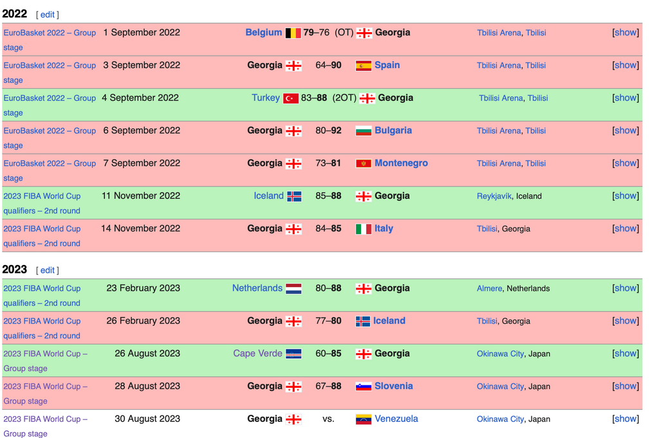Click the Italy flag icon
Screen dimensions: 659x438
point(364,229)
